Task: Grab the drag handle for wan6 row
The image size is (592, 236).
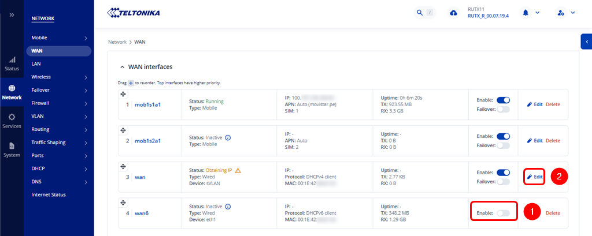Action: point(123,203)
